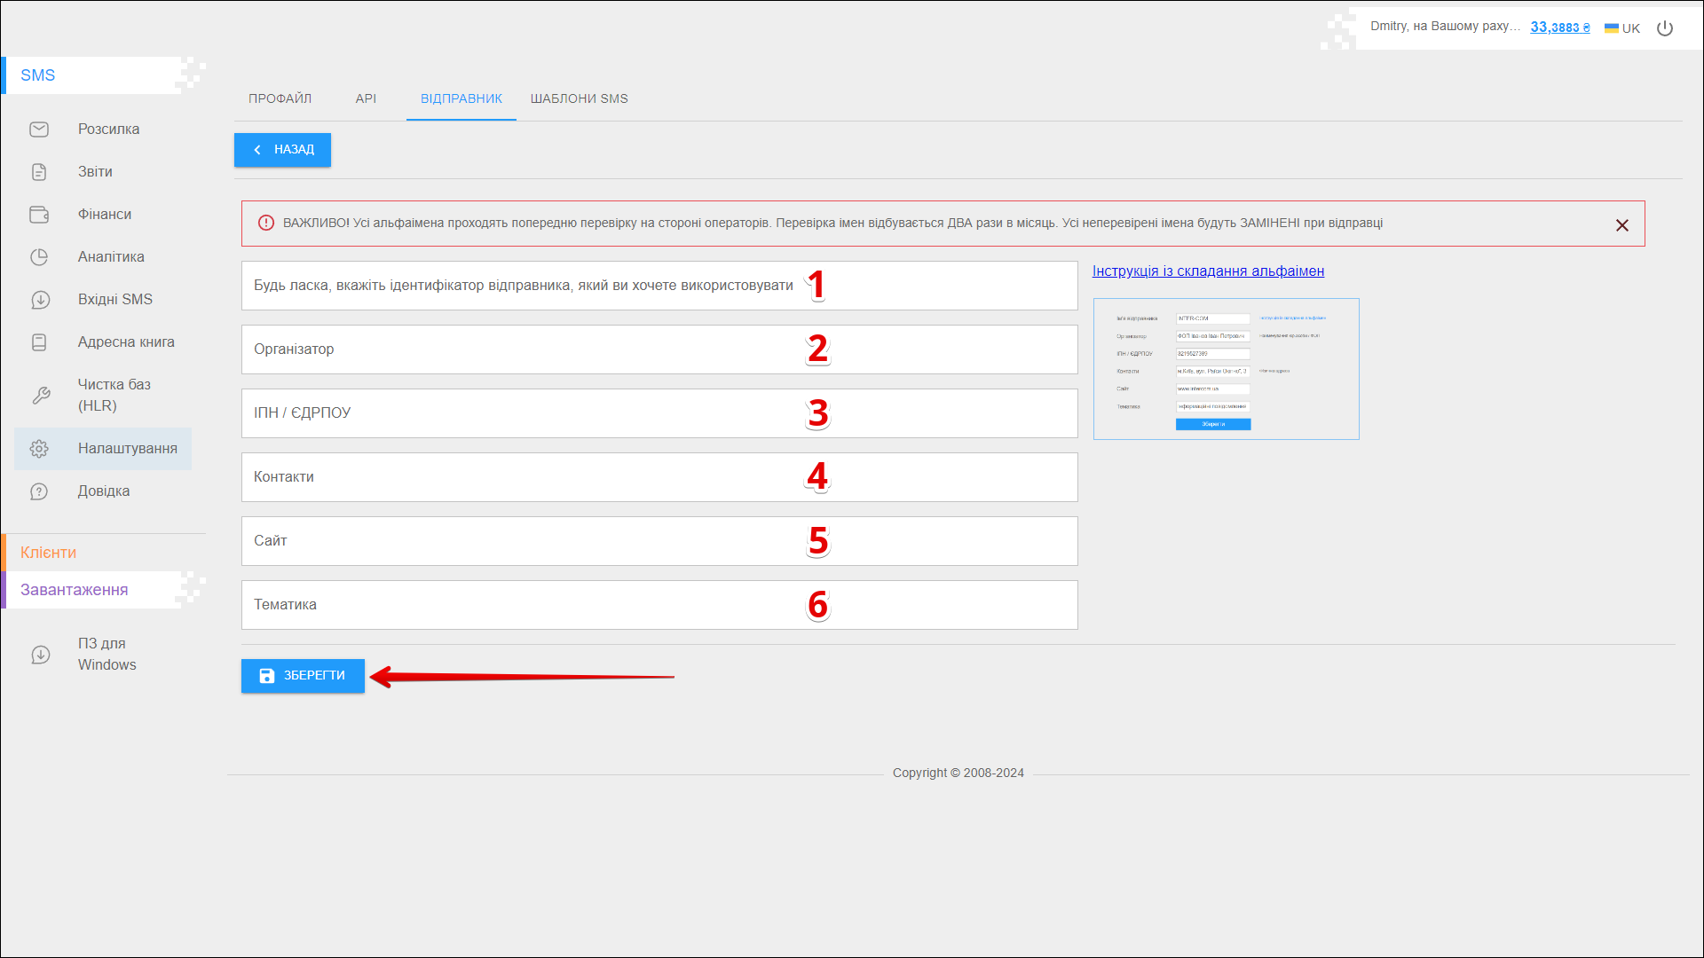
Task: Click the ЗБЕРЕГТИ save button
Action: coord(303,676)
